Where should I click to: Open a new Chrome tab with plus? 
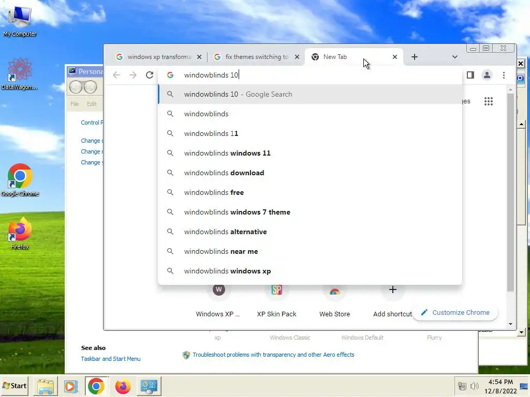pos(415,57)
